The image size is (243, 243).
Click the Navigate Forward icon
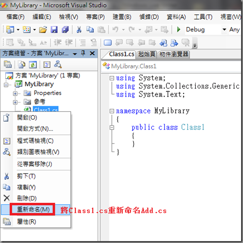click(x=165, y=30)
